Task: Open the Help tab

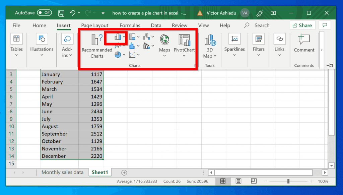Action: (x=225, y=25)
